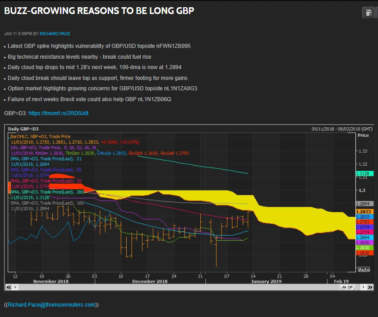378x317 pixels.
Task: Click the small left scroll arrow on chart scrollbar
Action: (x=15, y=287)
